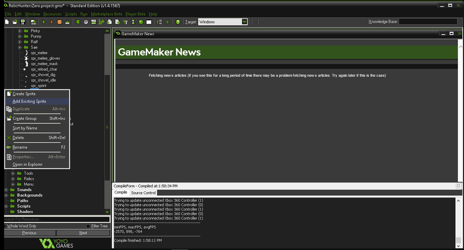This screenshot has height=250, width=464.
Task: Expand the Sae sprite folder
Action: (x=19, y=47)
